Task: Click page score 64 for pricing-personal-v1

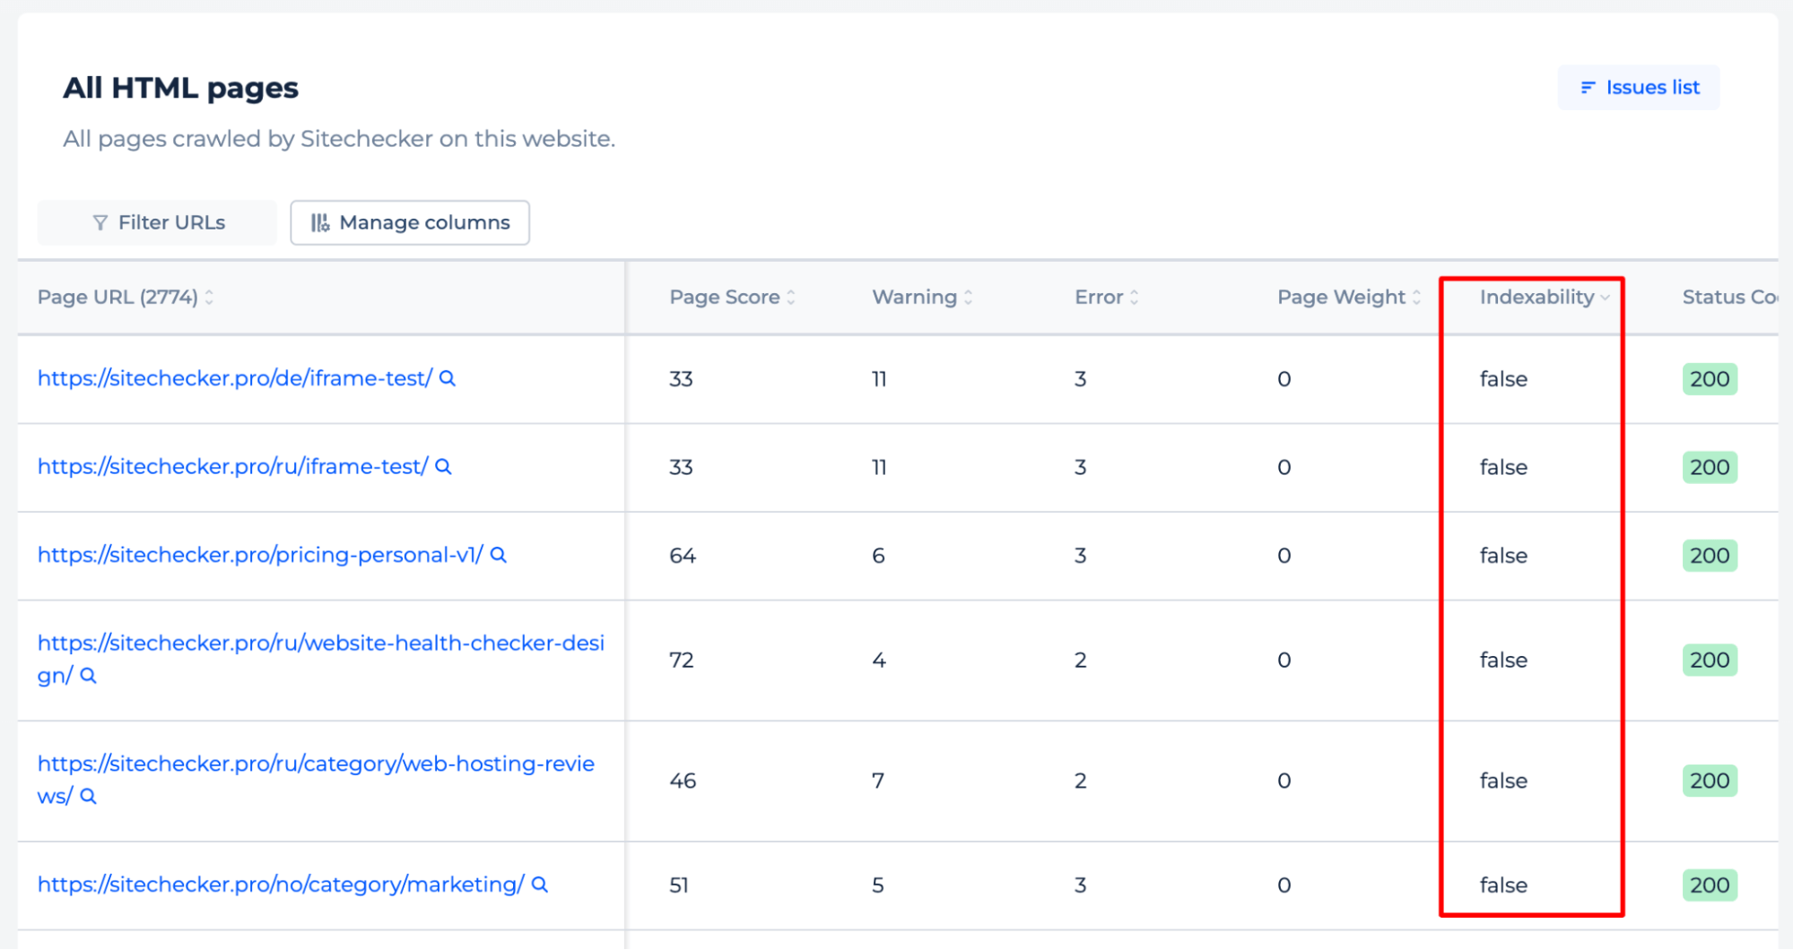Action: 683,556
